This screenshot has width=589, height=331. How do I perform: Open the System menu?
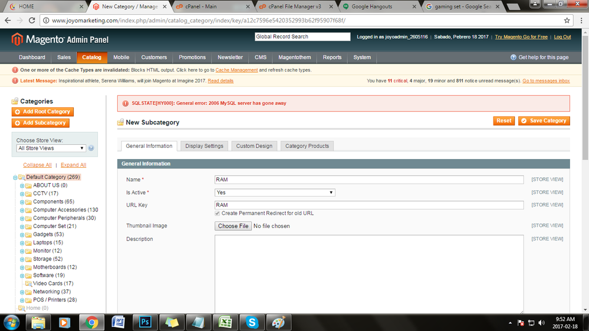point(362,57)
